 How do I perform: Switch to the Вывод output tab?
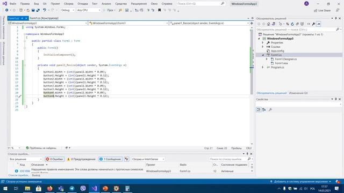pos(36,175)
